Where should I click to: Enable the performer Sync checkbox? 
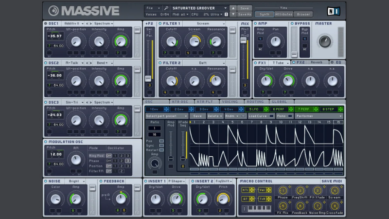(161, 146)
